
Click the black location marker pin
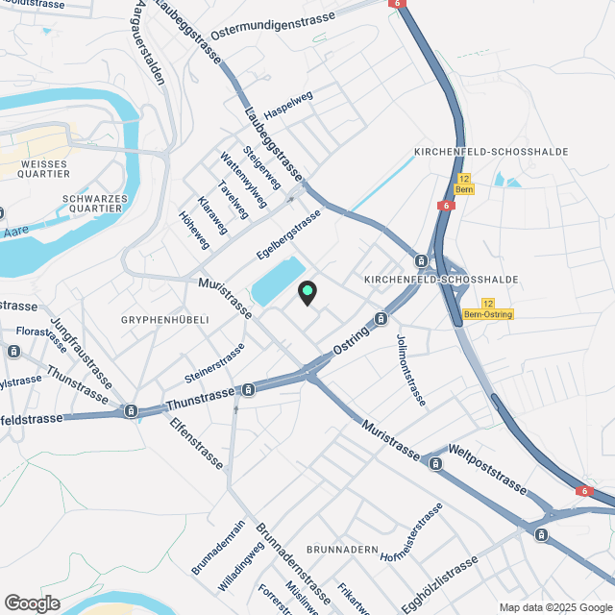tap(307, 293)
